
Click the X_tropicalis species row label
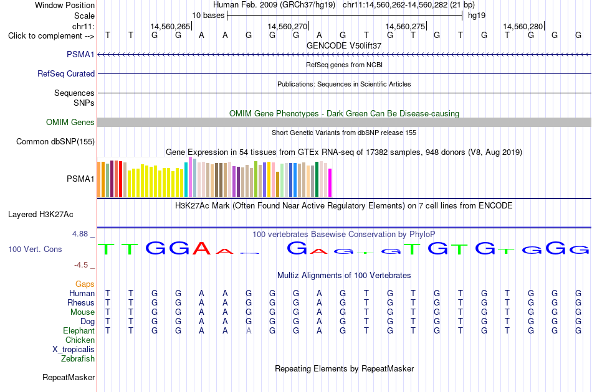click(x=74, y=350)
